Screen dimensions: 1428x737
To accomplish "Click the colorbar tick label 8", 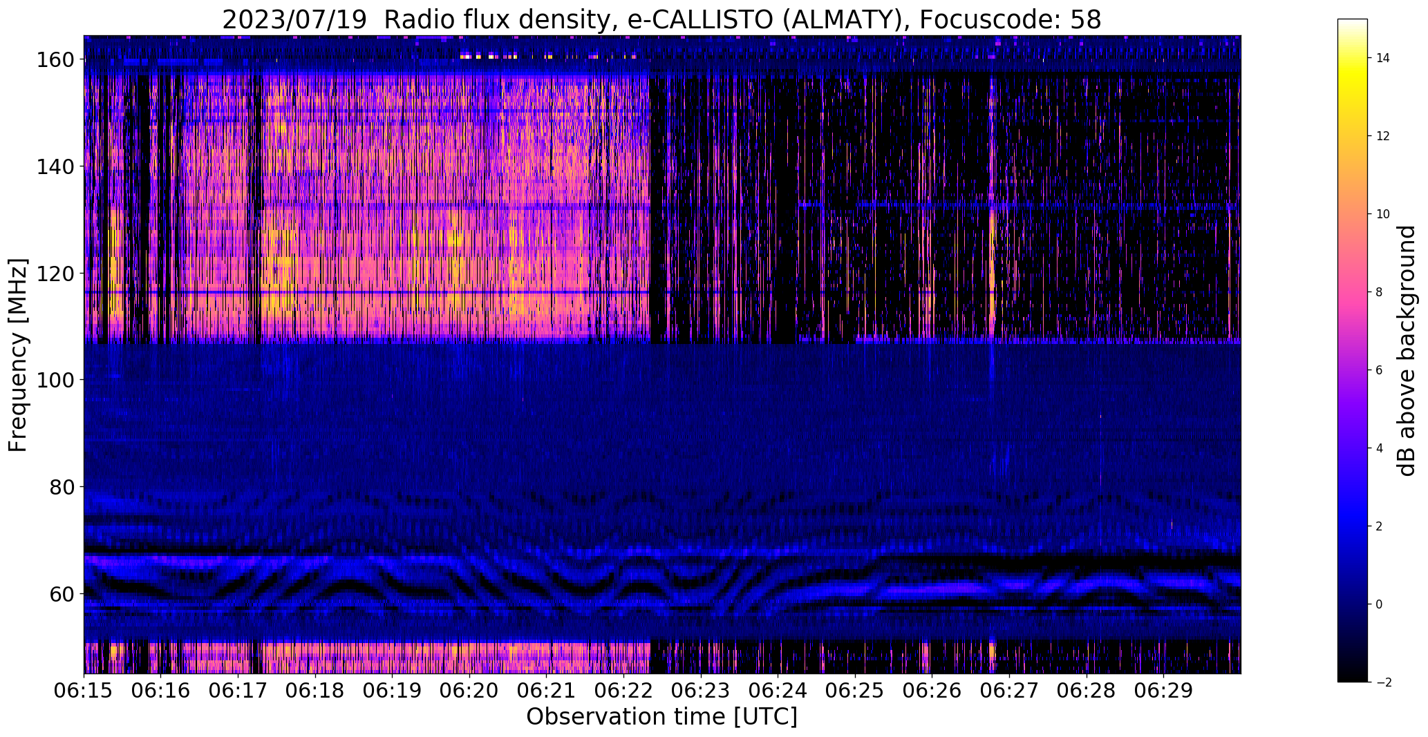I will point(1379,292).
